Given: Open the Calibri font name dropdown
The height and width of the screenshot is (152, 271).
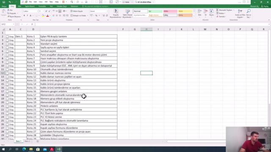Looking at the screenshot, I should pos(37,11).
